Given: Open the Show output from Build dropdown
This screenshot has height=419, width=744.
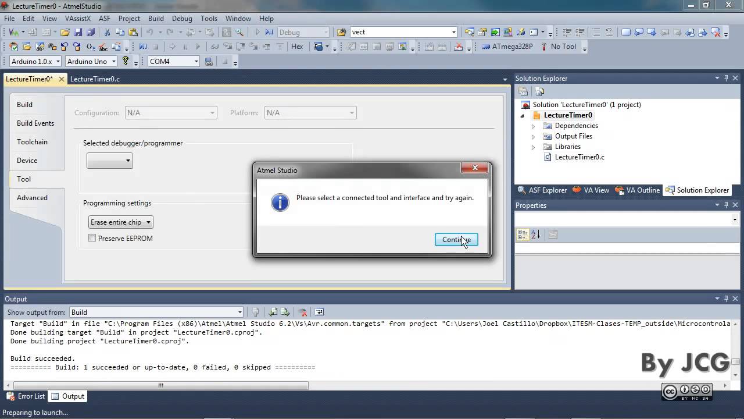Looking at the screenshot, I should click(156, 312).
